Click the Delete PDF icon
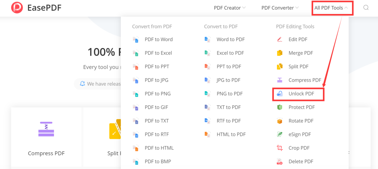 (x=279, y=162)
